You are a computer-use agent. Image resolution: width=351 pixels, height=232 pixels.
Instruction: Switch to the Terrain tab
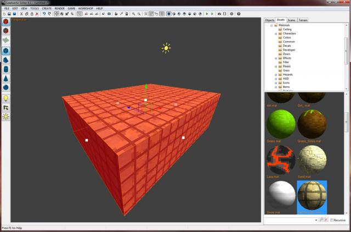click(303, 20)
